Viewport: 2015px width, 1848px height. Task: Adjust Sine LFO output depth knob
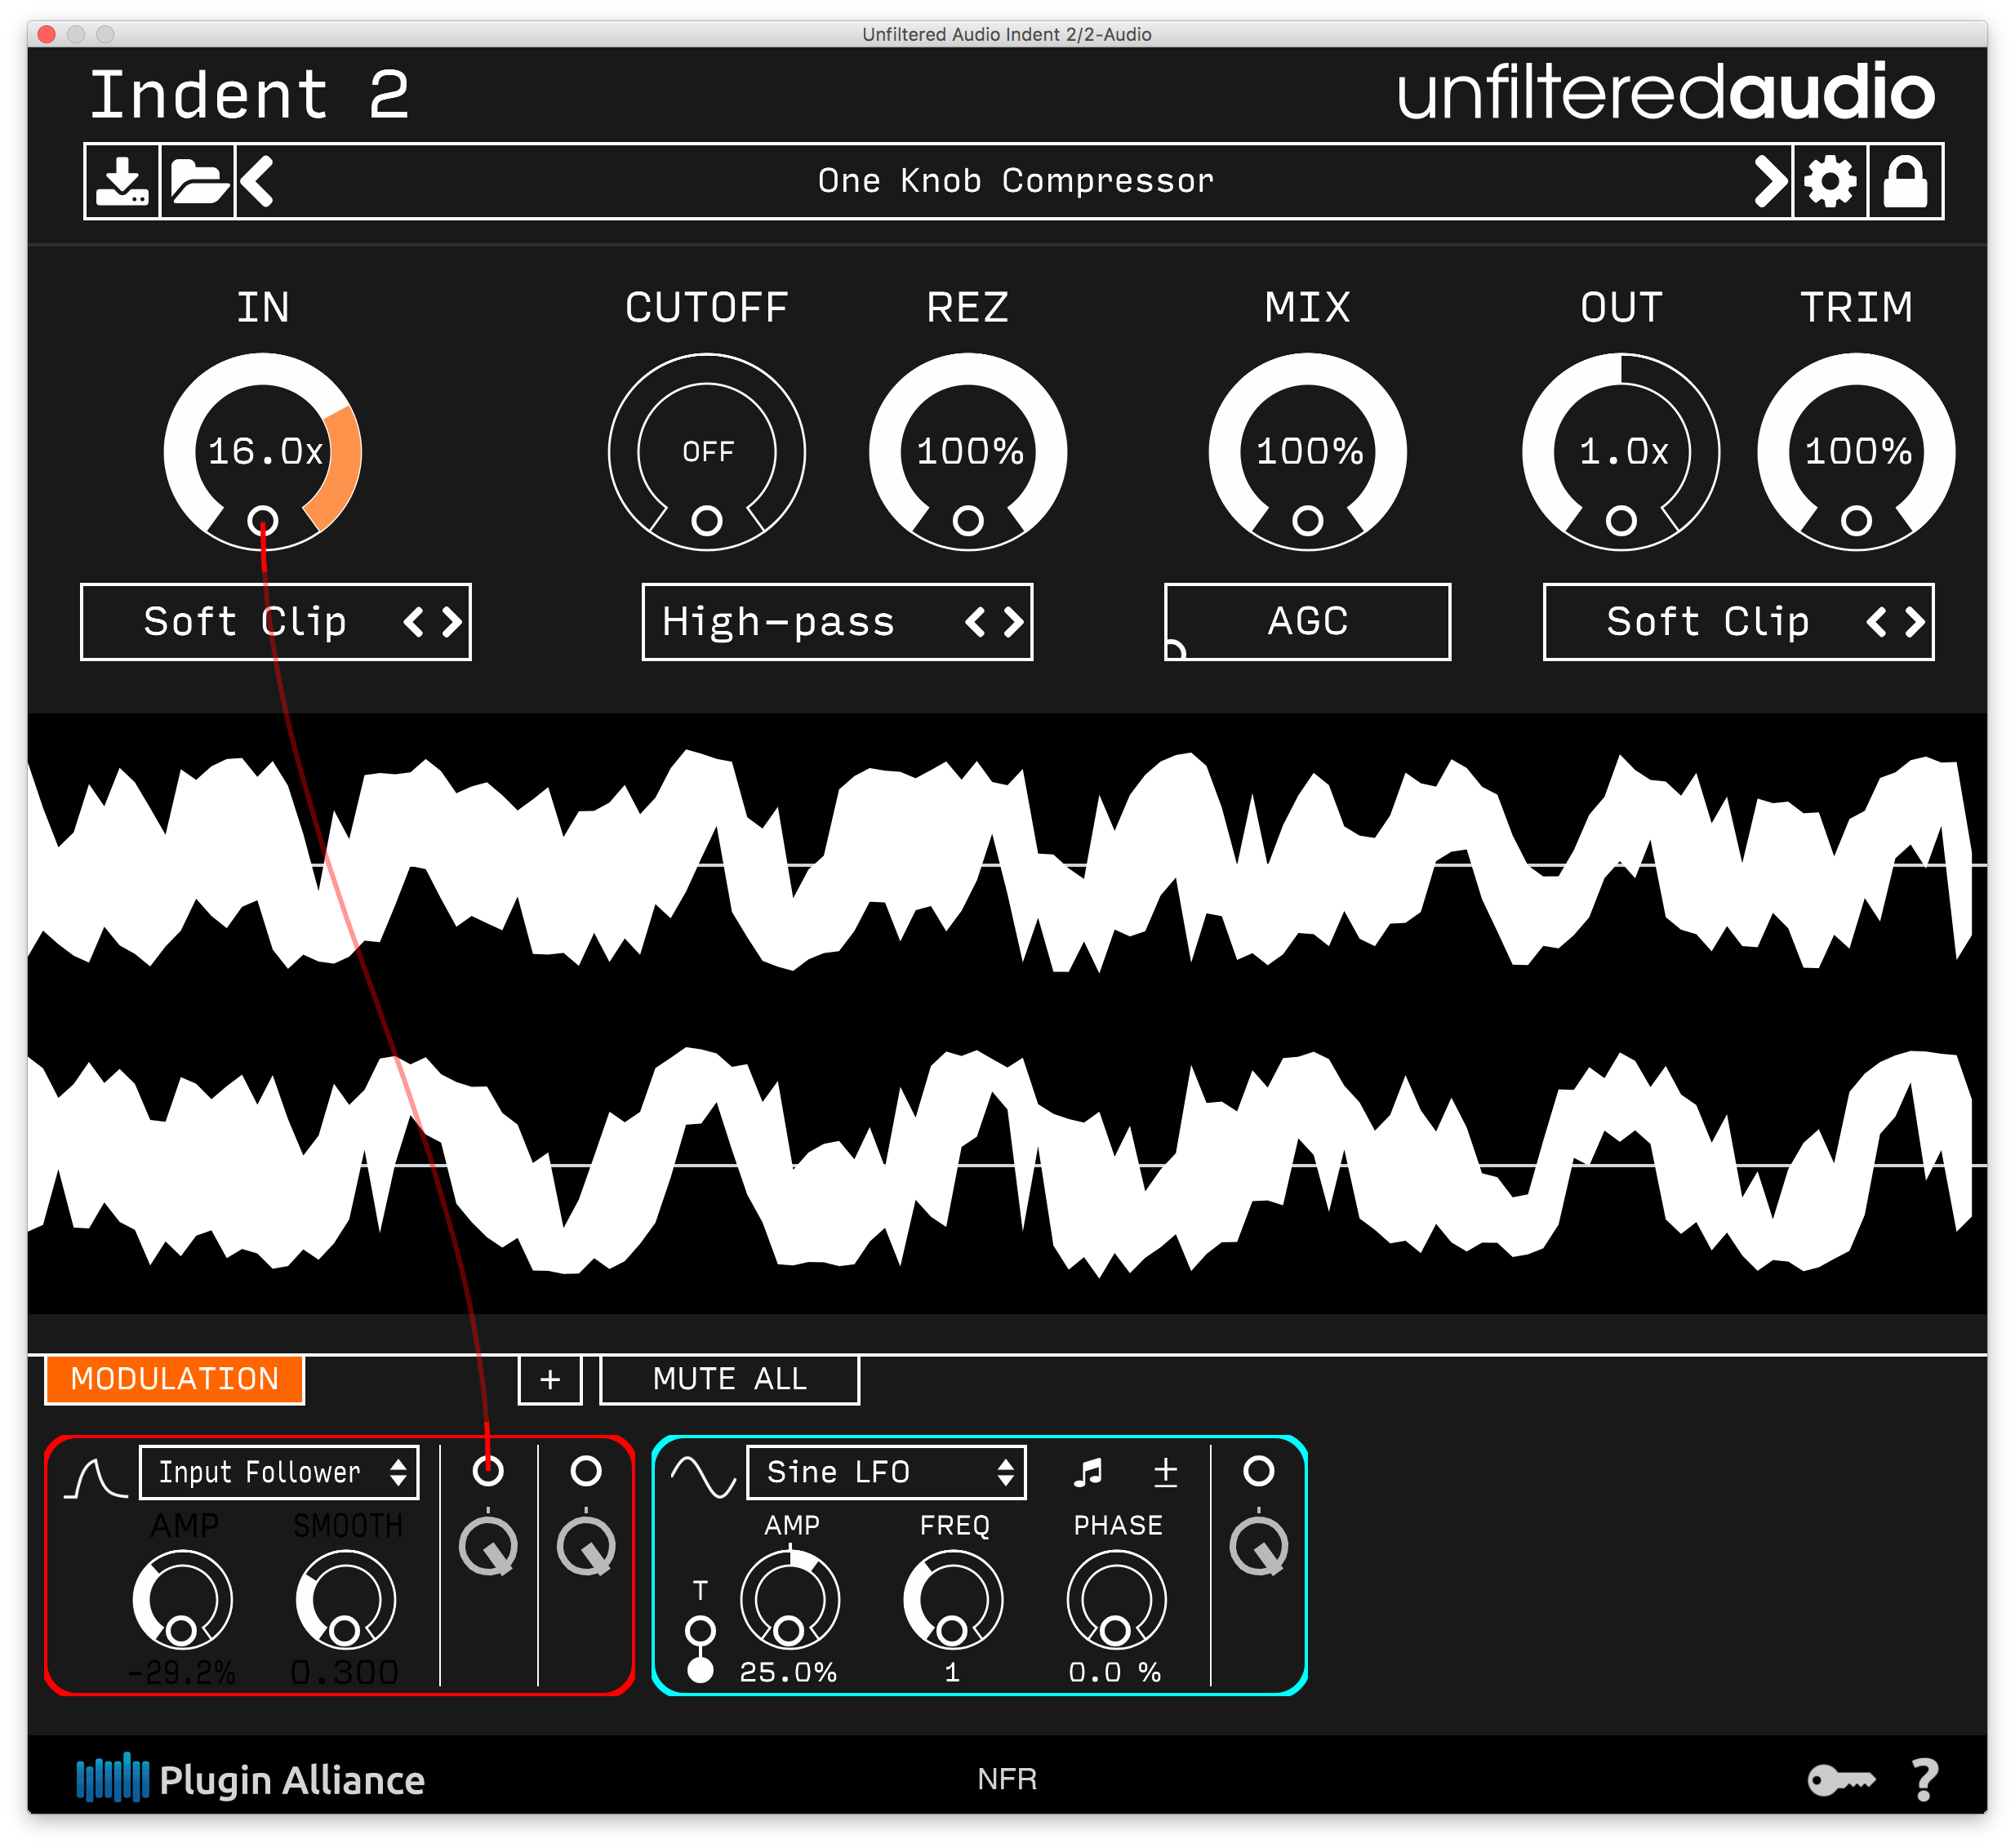click(x=1259, y=1547)
